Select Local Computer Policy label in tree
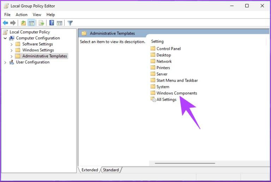This screenshot has width=271, height=182. [30, 32]
